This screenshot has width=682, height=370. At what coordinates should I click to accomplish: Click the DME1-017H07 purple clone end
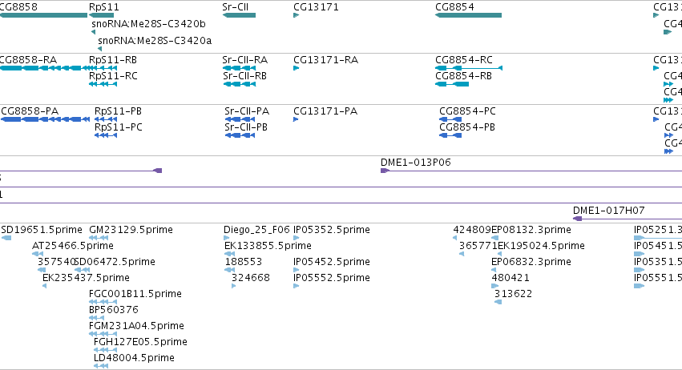coord(578,219)
